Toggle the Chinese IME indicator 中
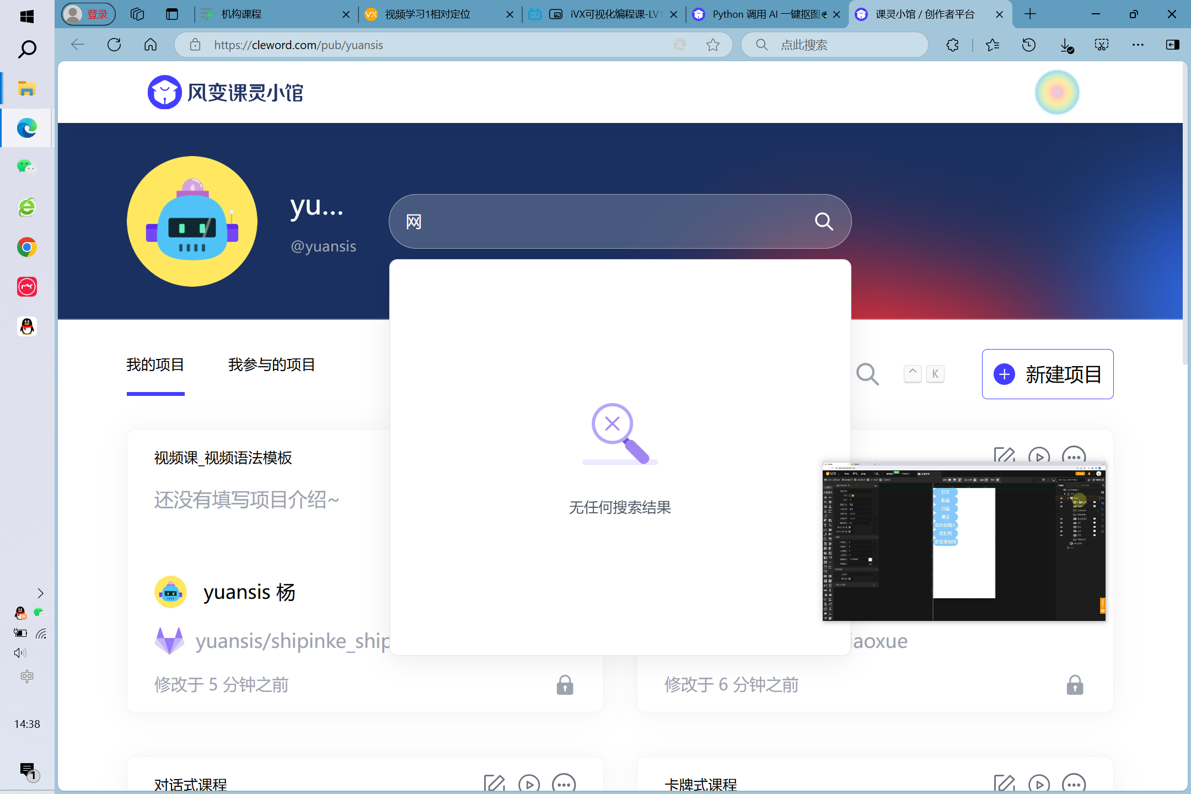This screenshot has height=794, width=1191. click(x=26, y=677)
